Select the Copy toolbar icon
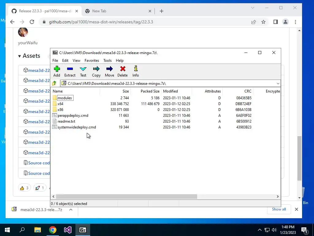This screenshot has width=314, height=236. pos(96,71)
